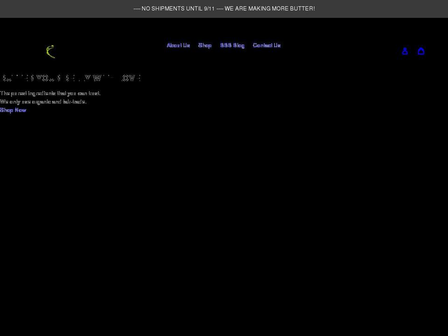The height and width of the screenshot is (336, 448).
Task: Click the word BELLY in the hero heading
Action: click(x=77, y=78)
